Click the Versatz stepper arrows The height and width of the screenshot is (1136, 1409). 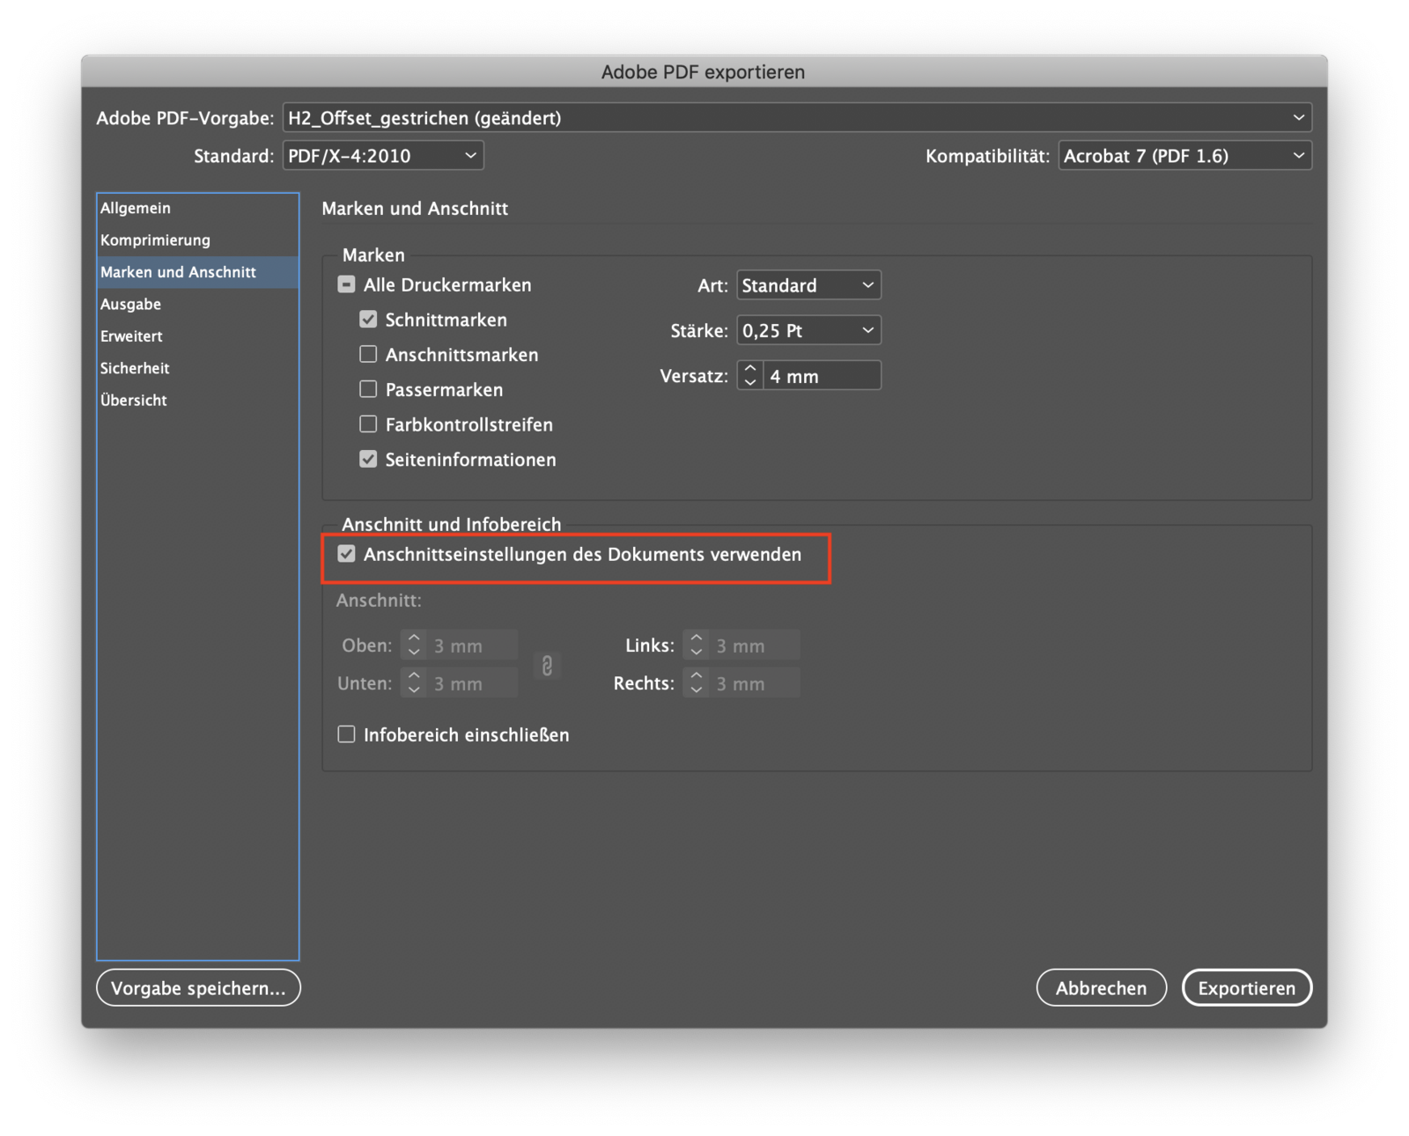pyautogui.click(x=750, y=376)
